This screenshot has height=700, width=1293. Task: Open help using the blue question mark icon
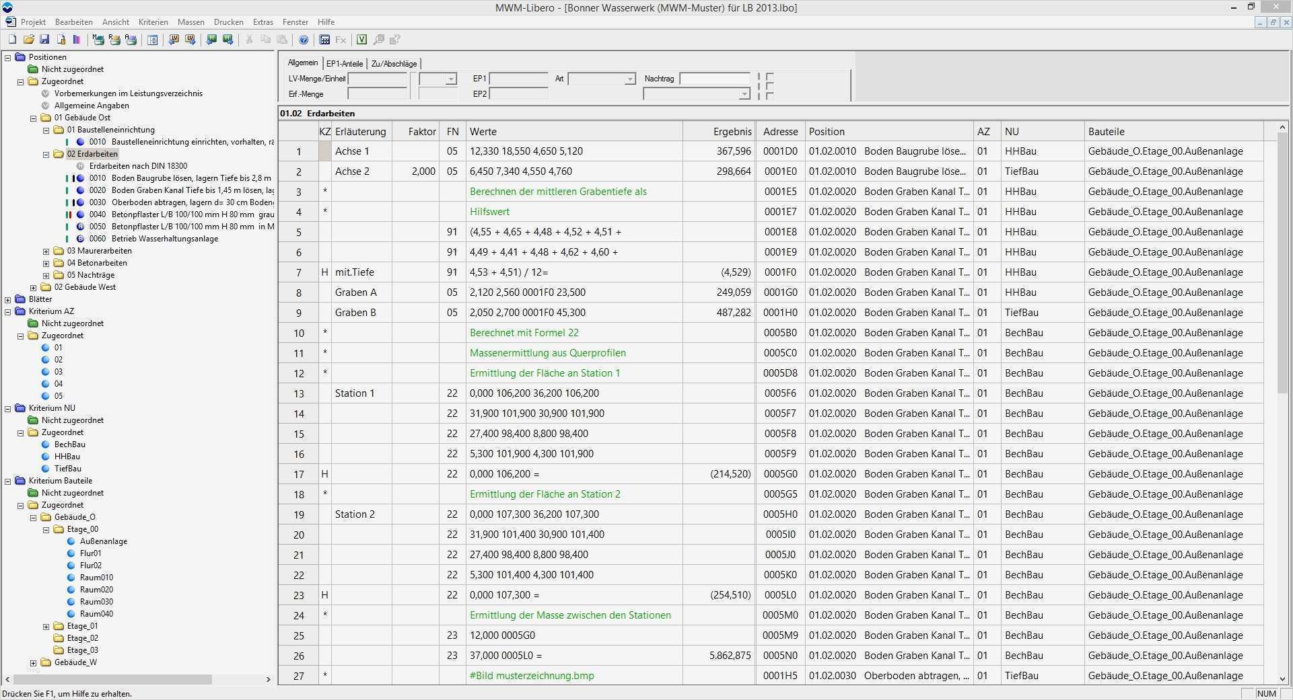[x=304, y=40]
